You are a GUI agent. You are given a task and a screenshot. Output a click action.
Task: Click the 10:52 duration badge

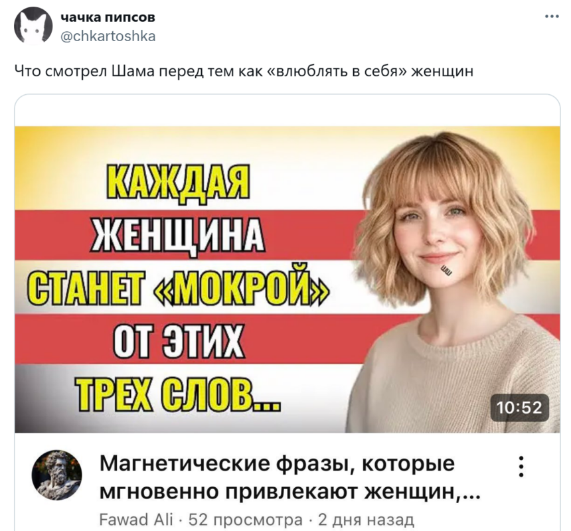coord(519,408)
